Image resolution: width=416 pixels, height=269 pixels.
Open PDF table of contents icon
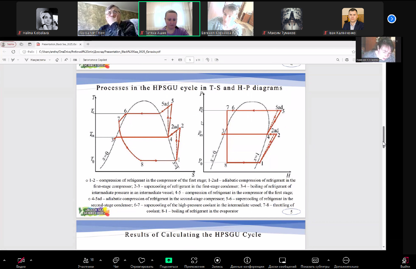(x=4, y=60)
